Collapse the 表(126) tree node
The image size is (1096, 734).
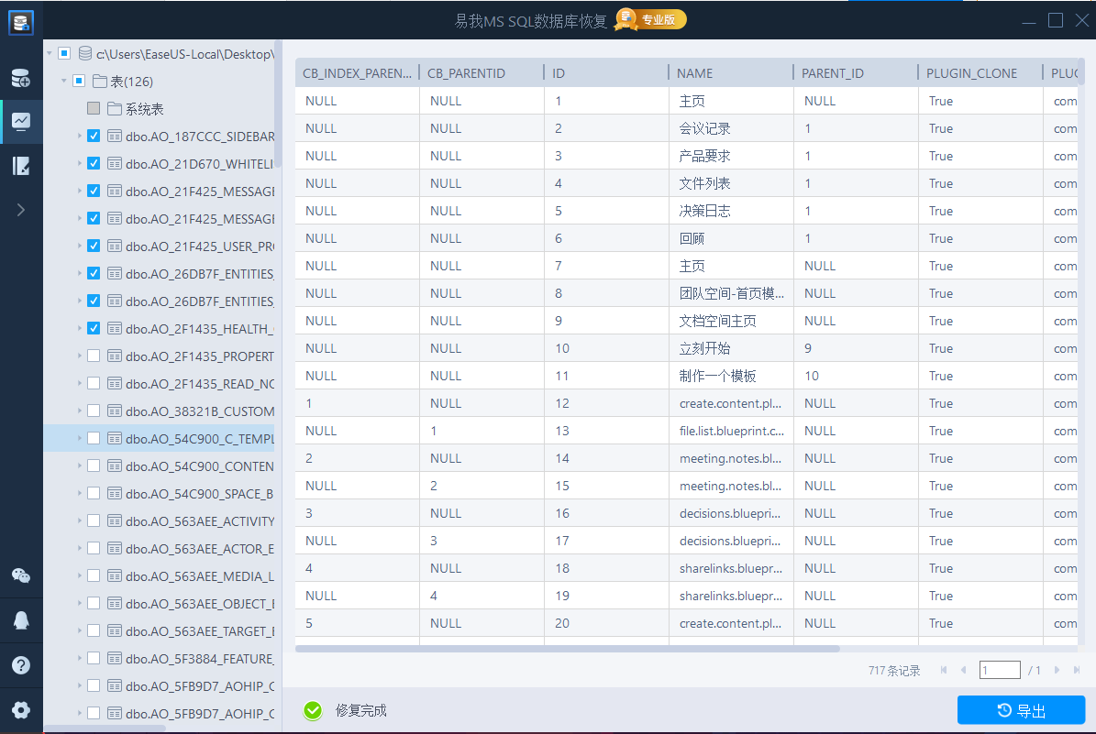tap(64, 82)
